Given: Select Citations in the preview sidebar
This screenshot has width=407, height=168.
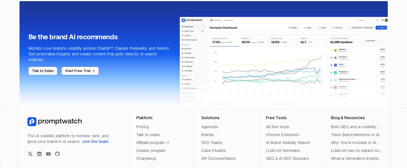Looking at the screenshot, I should pos(193,80).
